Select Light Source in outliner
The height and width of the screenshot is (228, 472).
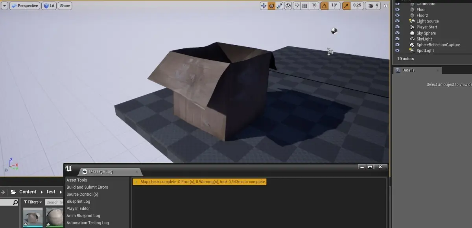click(428, 21)
